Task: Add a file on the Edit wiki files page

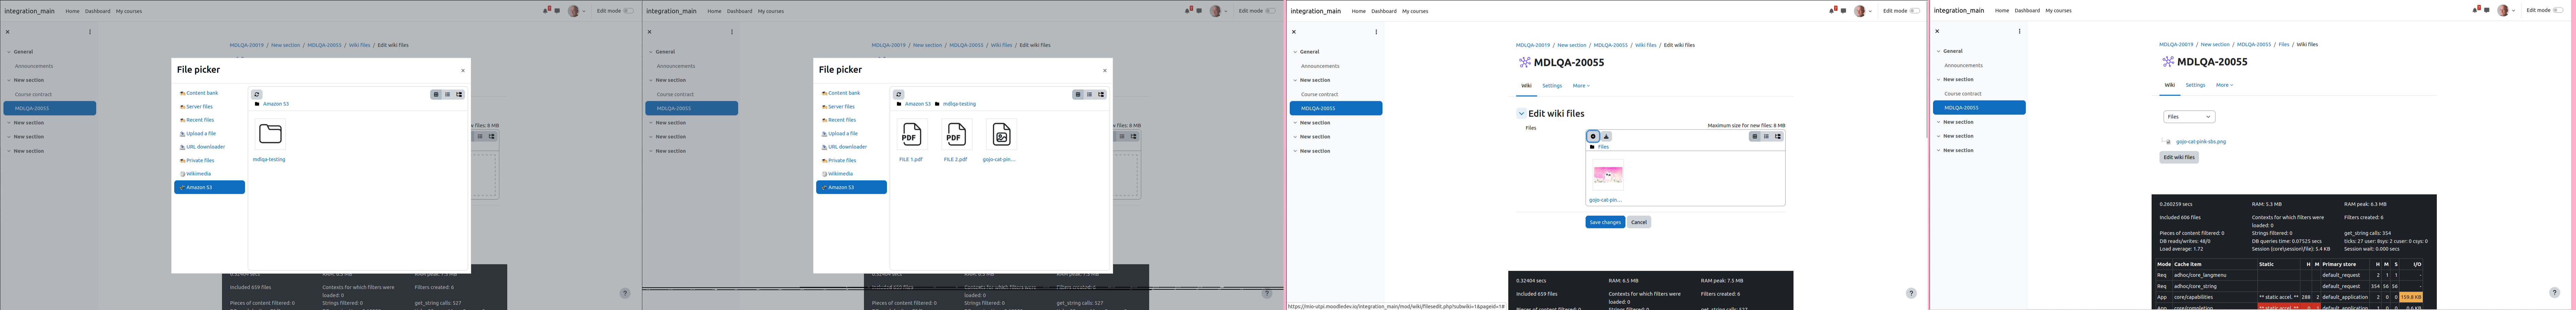Action: [x=1593, y=136]
